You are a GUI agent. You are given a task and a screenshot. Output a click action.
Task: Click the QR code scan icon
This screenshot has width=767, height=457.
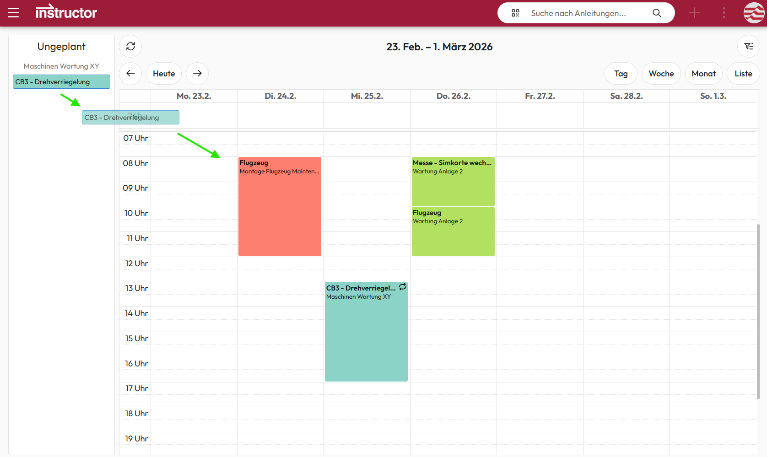point(515,13)
